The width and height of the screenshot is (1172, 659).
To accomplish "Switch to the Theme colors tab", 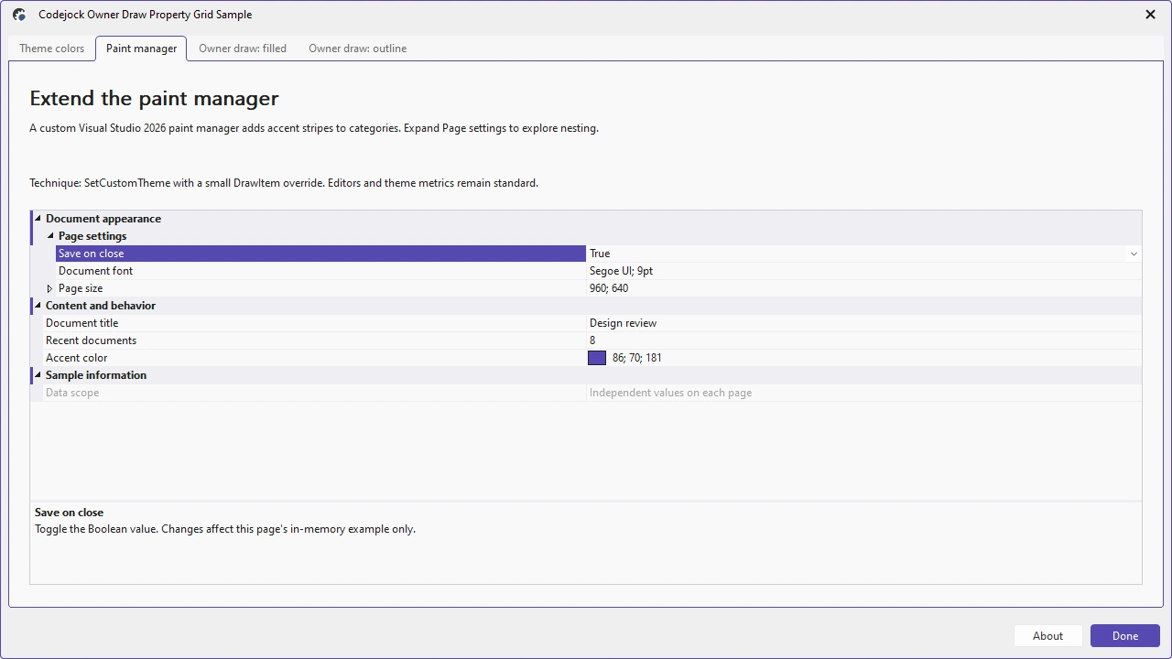I will click(x=51, y=49).
